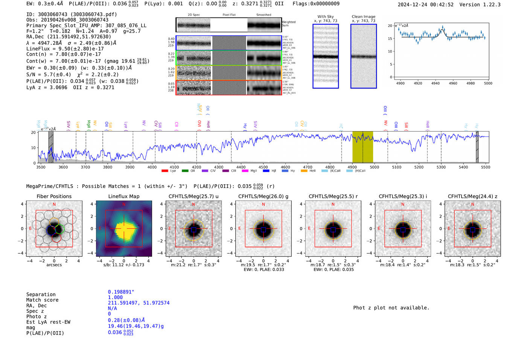The height and width of the screenshot is (359, 527).
Task: Click the Pixel Flat column header
Action: 229,15
